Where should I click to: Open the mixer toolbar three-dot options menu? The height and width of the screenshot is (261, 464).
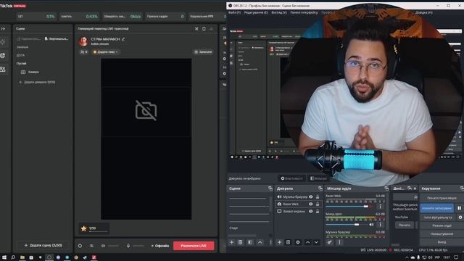[x=339, y=242]
